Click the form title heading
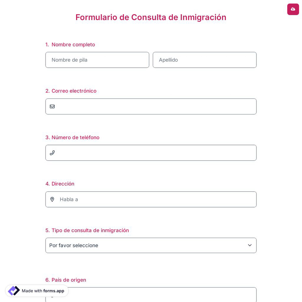 coord(151,17)
